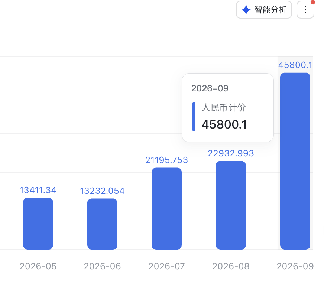Click the 人民币计价 series name in tooltip

(x=224, y=108)
